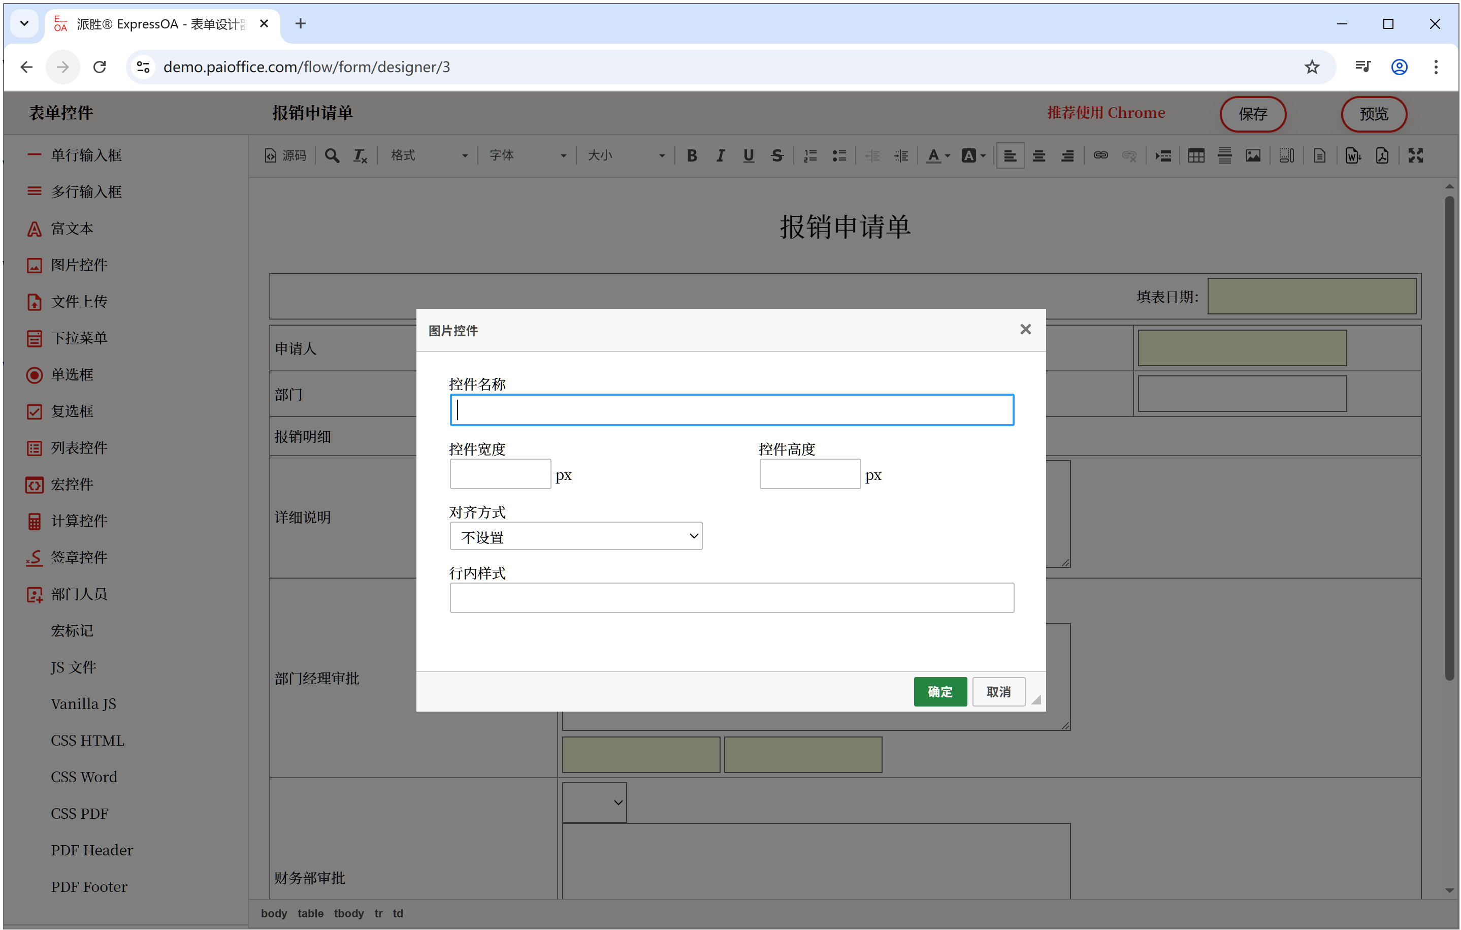Open the 格式 format dropdown
This screenshot has width=1461, height=930.
click(x=429, y=156)
